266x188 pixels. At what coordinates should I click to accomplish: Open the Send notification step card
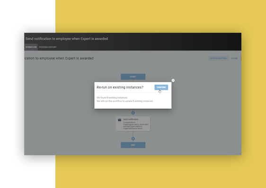133,124
